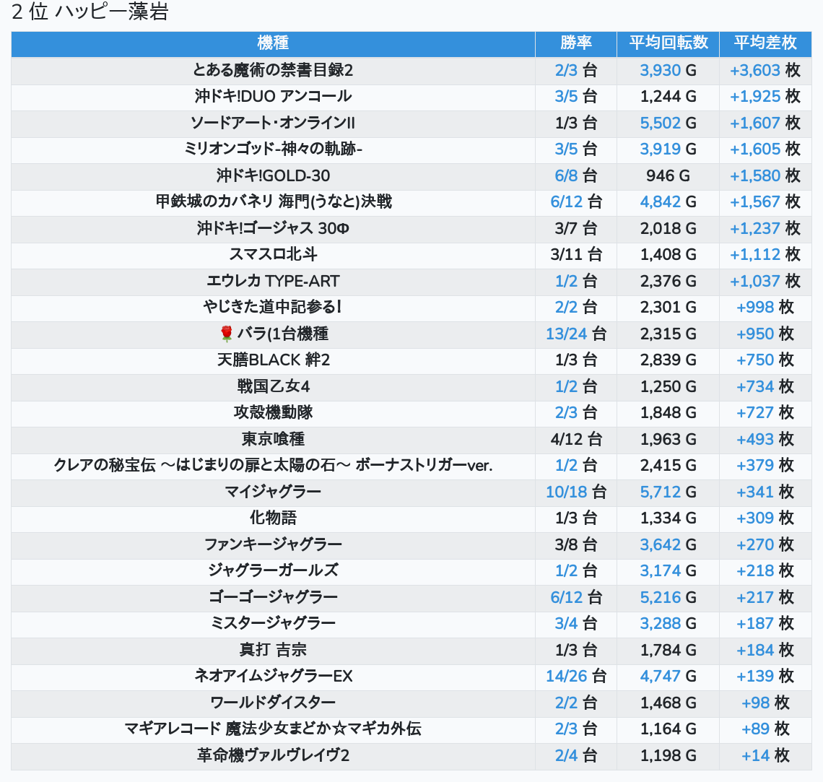Select the 2/4 台 win rate cell

click(576, 755)
